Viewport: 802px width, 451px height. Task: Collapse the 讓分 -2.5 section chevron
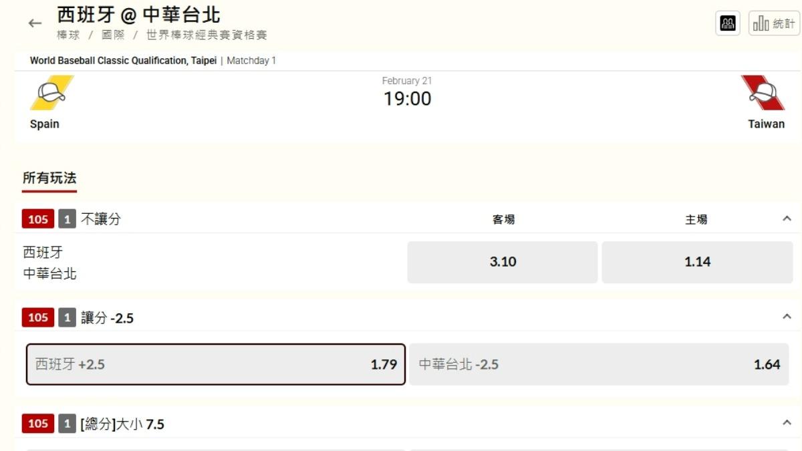(787, 317)
